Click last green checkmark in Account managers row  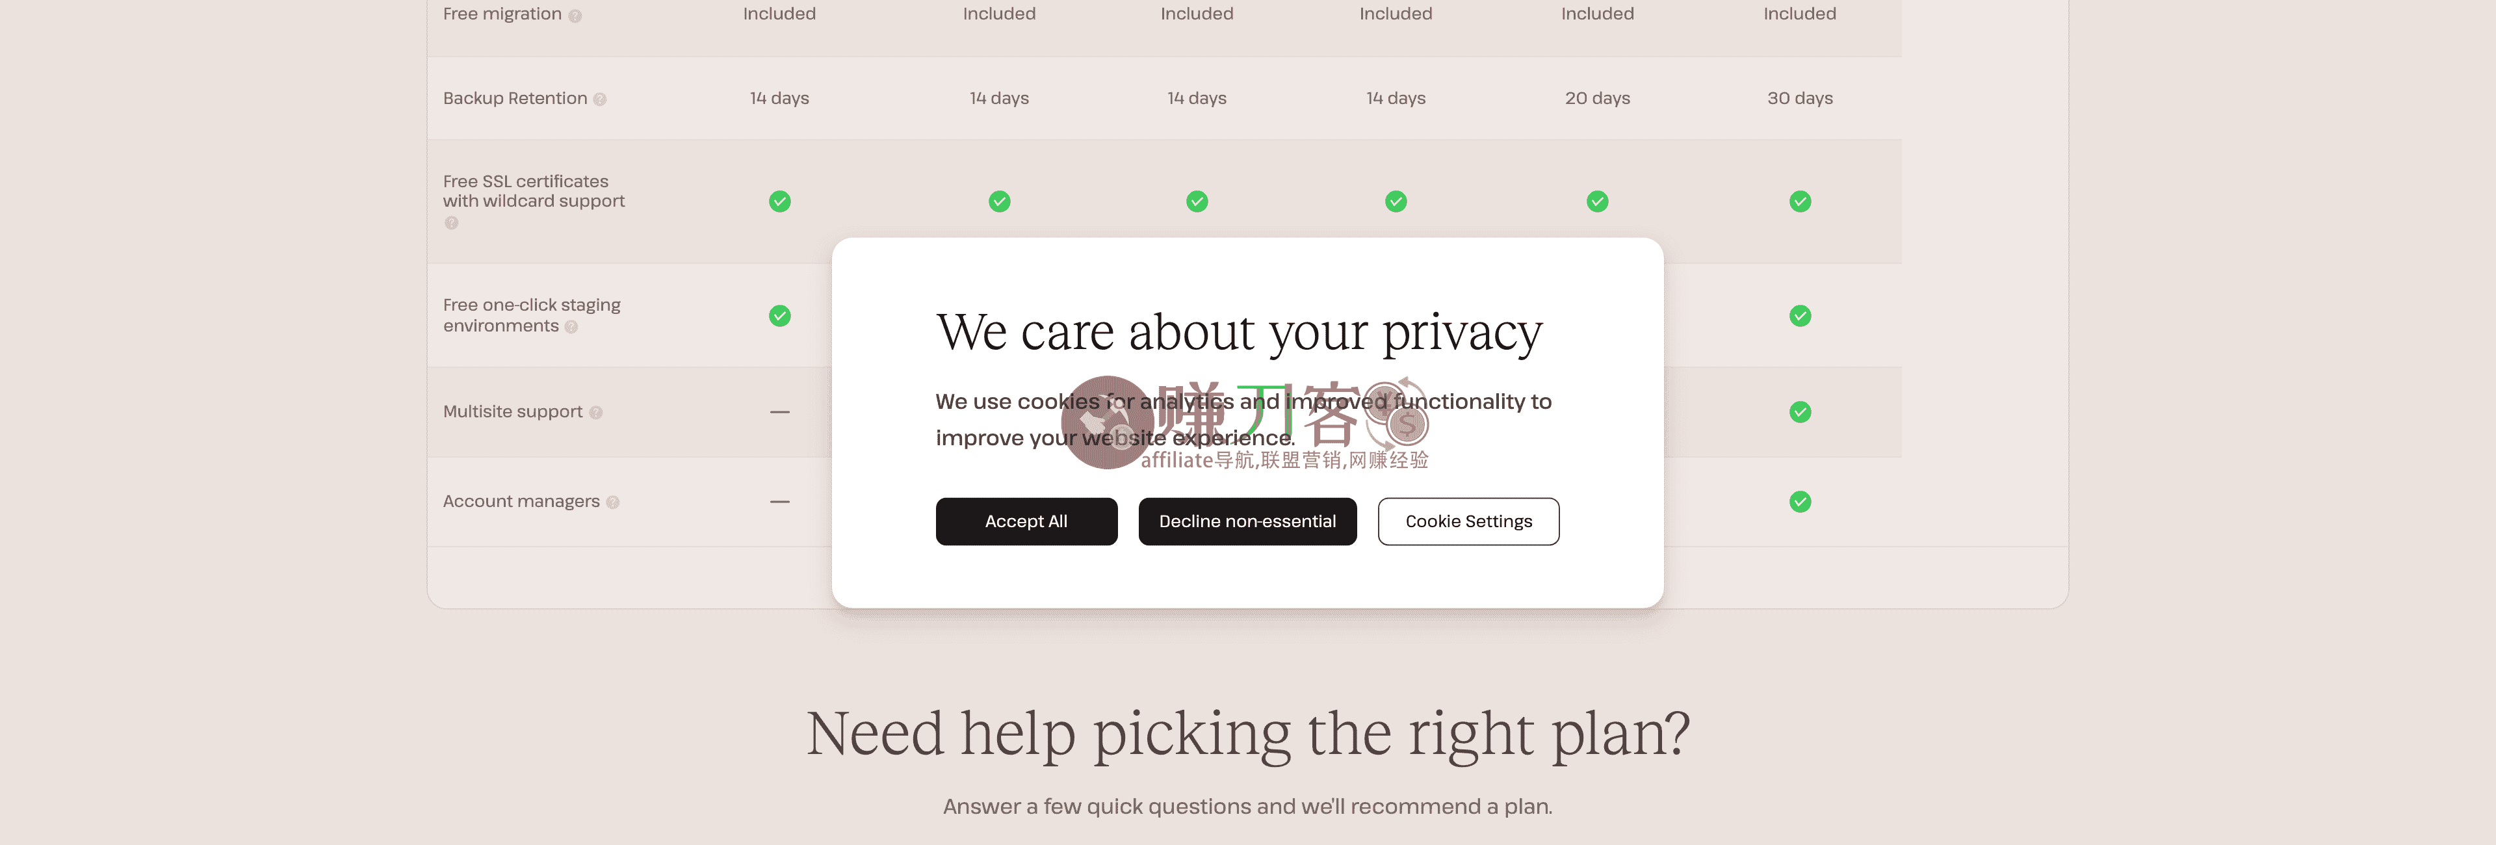point(1800,502)
